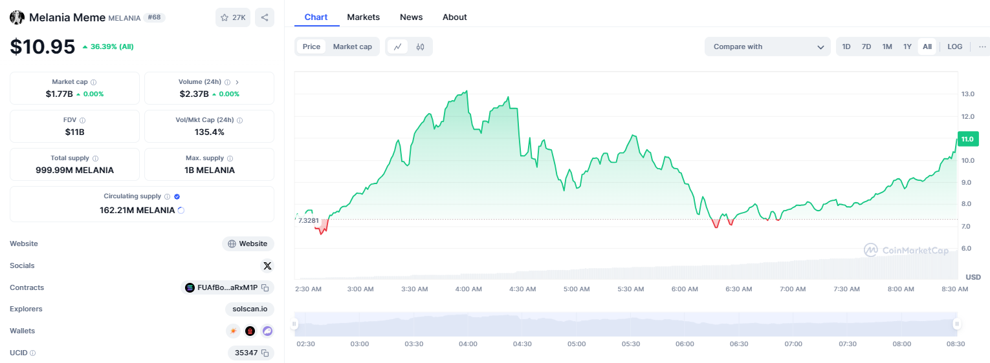990x363 pixels.
Task: Open the X (Twitter) social link
Action: pyautogui.click(x=267, y=265)
